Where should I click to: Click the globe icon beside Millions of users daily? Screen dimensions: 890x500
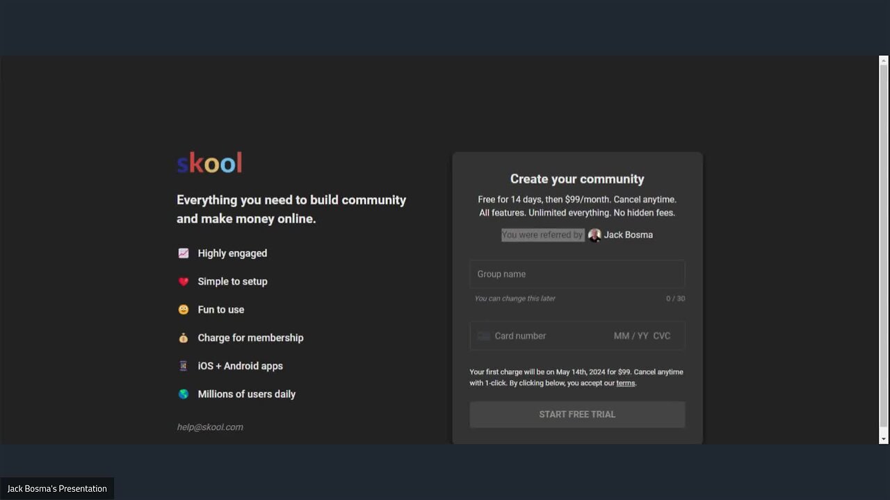[x=184, y=394]
